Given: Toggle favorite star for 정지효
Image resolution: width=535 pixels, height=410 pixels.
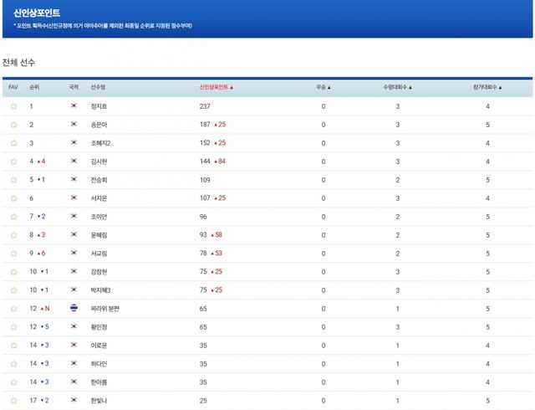Looking at the screenshot, I should click(x=13, y=106).
